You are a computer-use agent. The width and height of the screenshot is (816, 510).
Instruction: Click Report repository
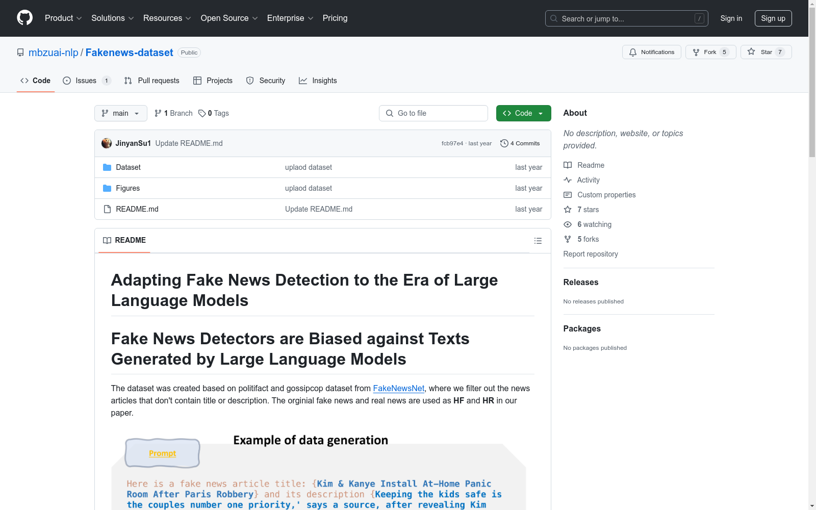point(591,254)
